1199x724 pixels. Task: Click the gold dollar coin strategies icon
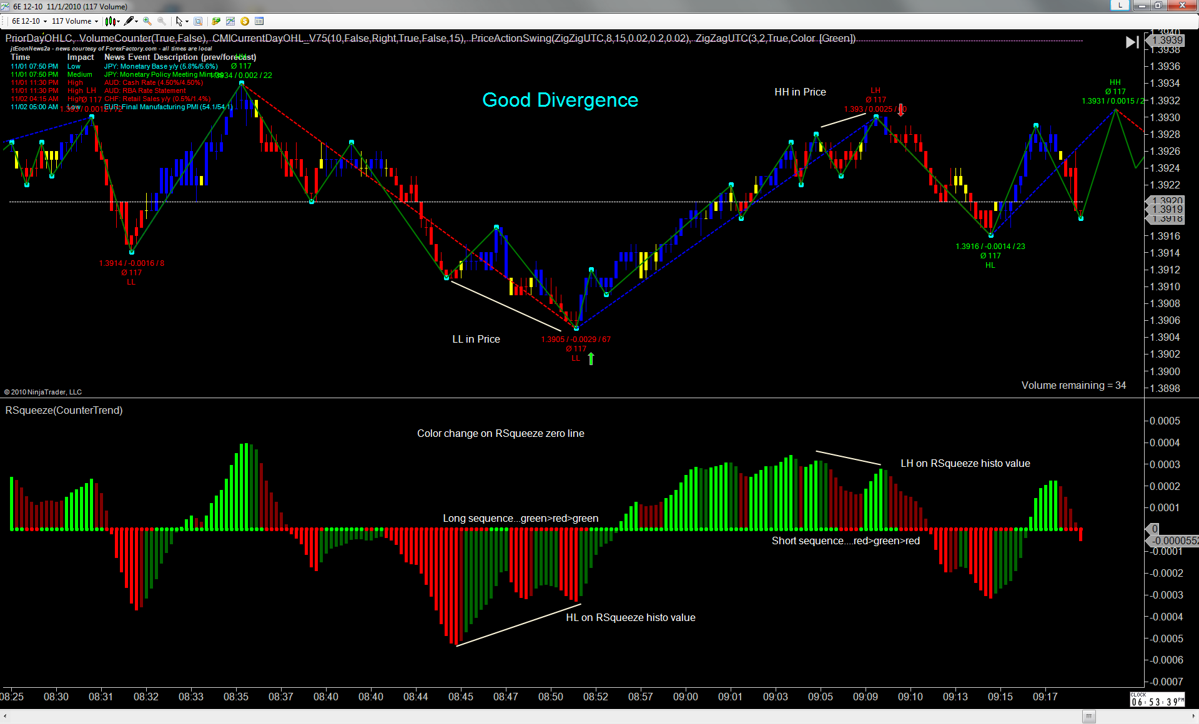click(245, 21)
